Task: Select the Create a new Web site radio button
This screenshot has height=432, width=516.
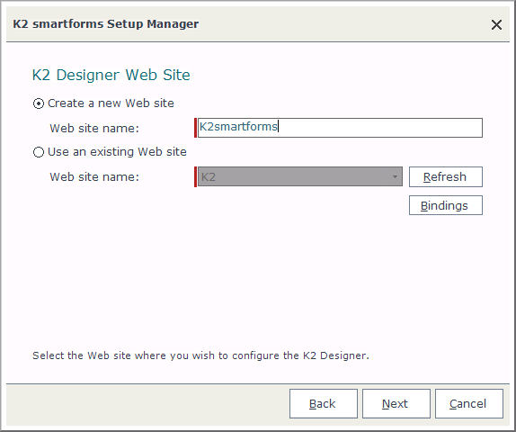Action: tap(39, 103)
